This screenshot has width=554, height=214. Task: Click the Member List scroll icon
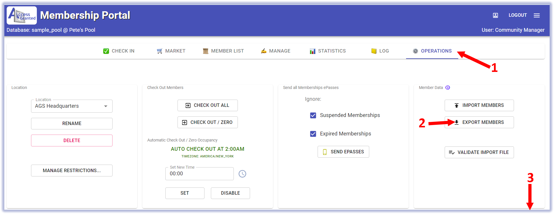tap(206, 51)
